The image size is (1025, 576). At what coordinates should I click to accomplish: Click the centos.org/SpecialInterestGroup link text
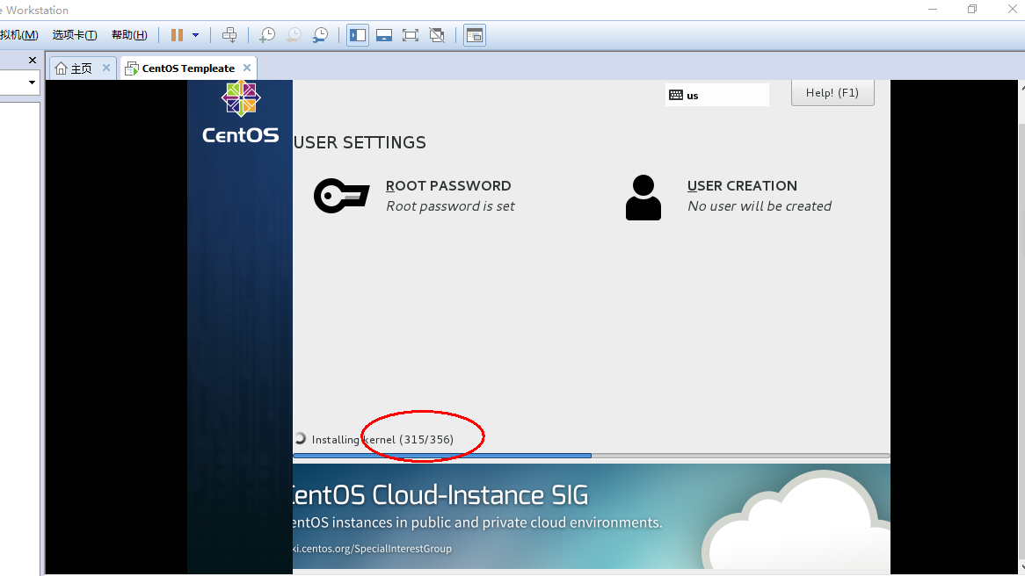click(x=372, y=549)
